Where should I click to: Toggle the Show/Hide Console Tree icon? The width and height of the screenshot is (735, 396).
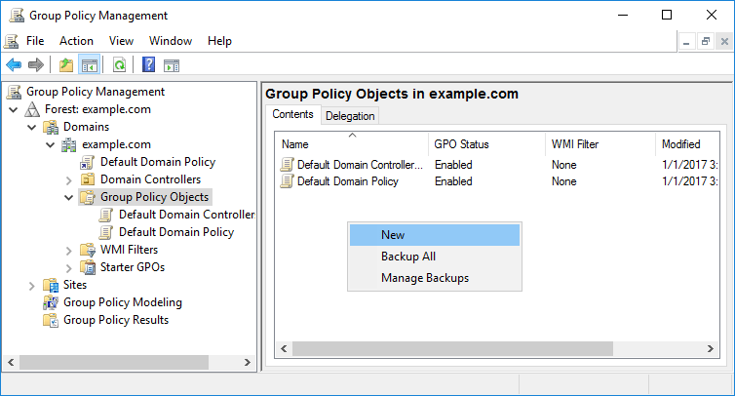coord(89,64)
